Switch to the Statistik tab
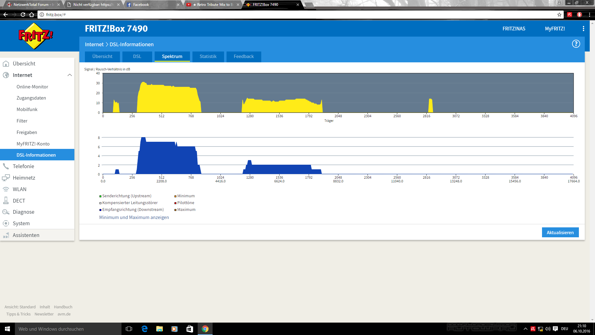 coord(208,56)
